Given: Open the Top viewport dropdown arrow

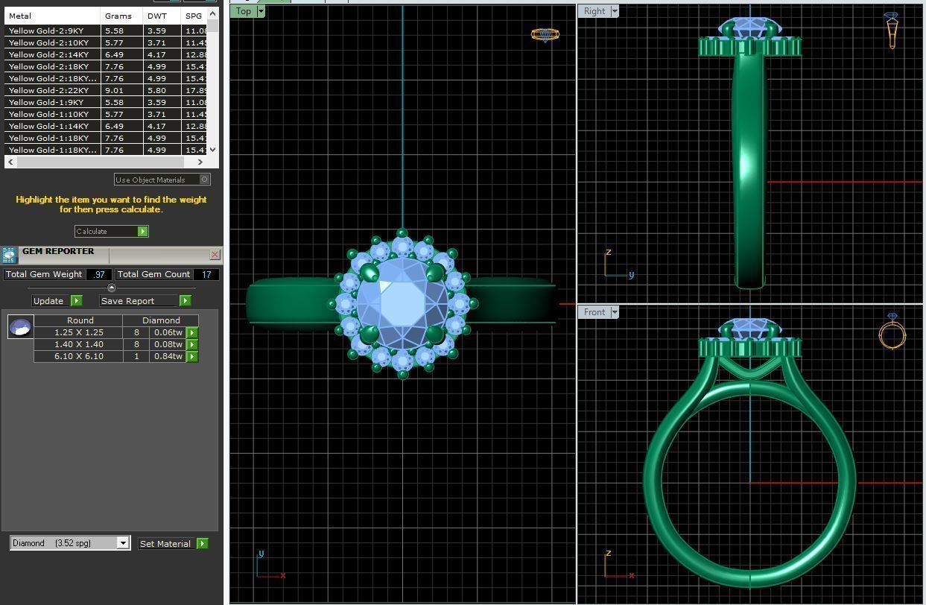Looking at the screenshot, I should pos(261,11).
